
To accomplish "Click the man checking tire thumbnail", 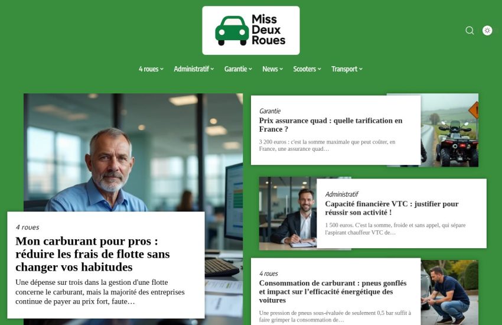I will pyautogui.click(x=450, y=292).
